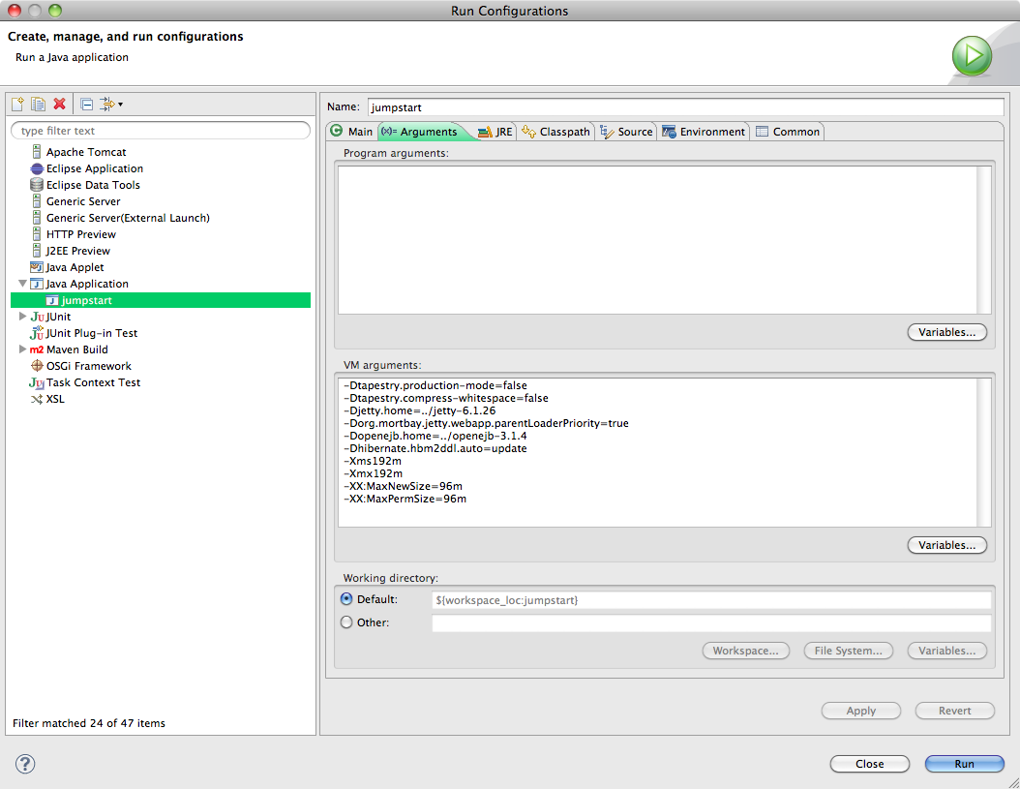The width and height of the screenshot is (1020, 789).
Task: Click the HTTP Preview icon
Action: 37,234
